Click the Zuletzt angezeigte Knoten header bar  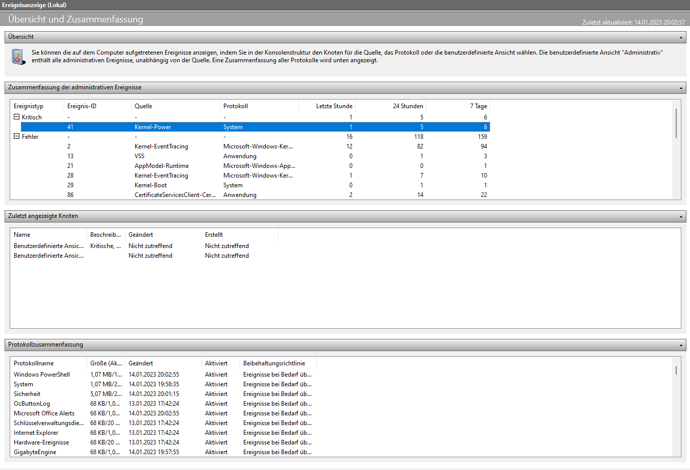coord(345,216)
